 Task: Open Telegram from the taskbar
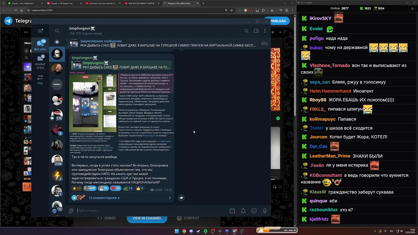pyautogui.click(x=234, y=231)
